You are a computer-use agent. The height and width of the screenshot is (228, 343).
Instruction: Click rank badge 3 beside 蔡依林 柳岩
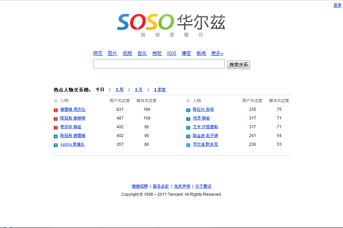coord(55,127)
